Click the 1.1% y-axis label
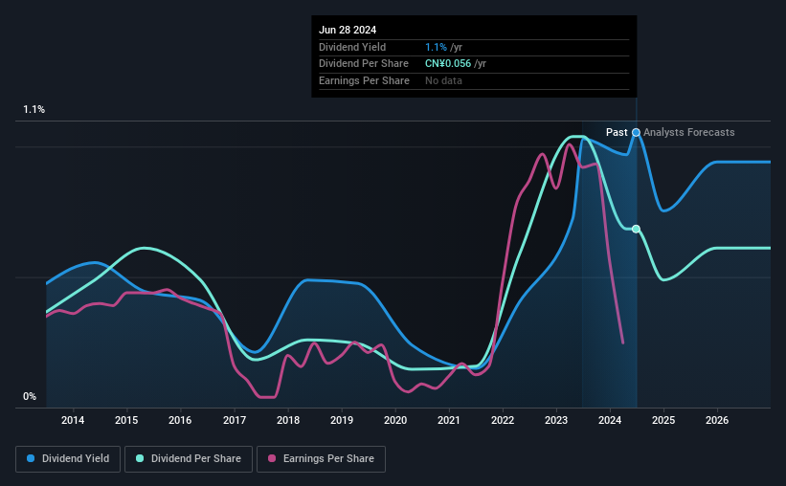 pos(34,109)
